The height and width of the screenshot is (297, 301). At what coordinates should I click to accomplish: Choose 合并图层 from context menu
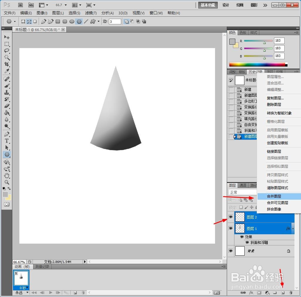point(279,196)
